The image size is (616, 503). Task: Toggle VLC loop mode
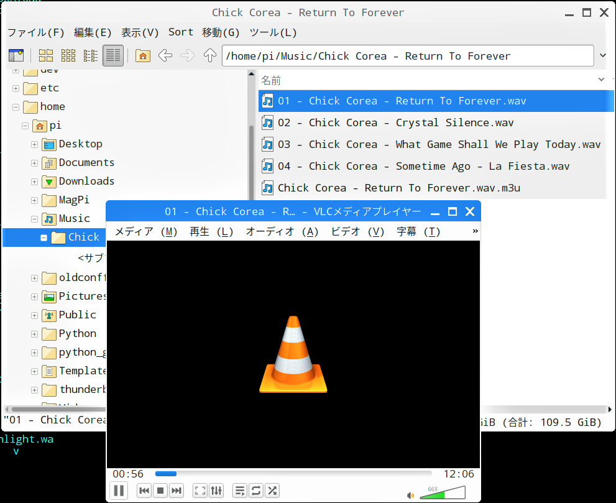(x=256, y=491)
